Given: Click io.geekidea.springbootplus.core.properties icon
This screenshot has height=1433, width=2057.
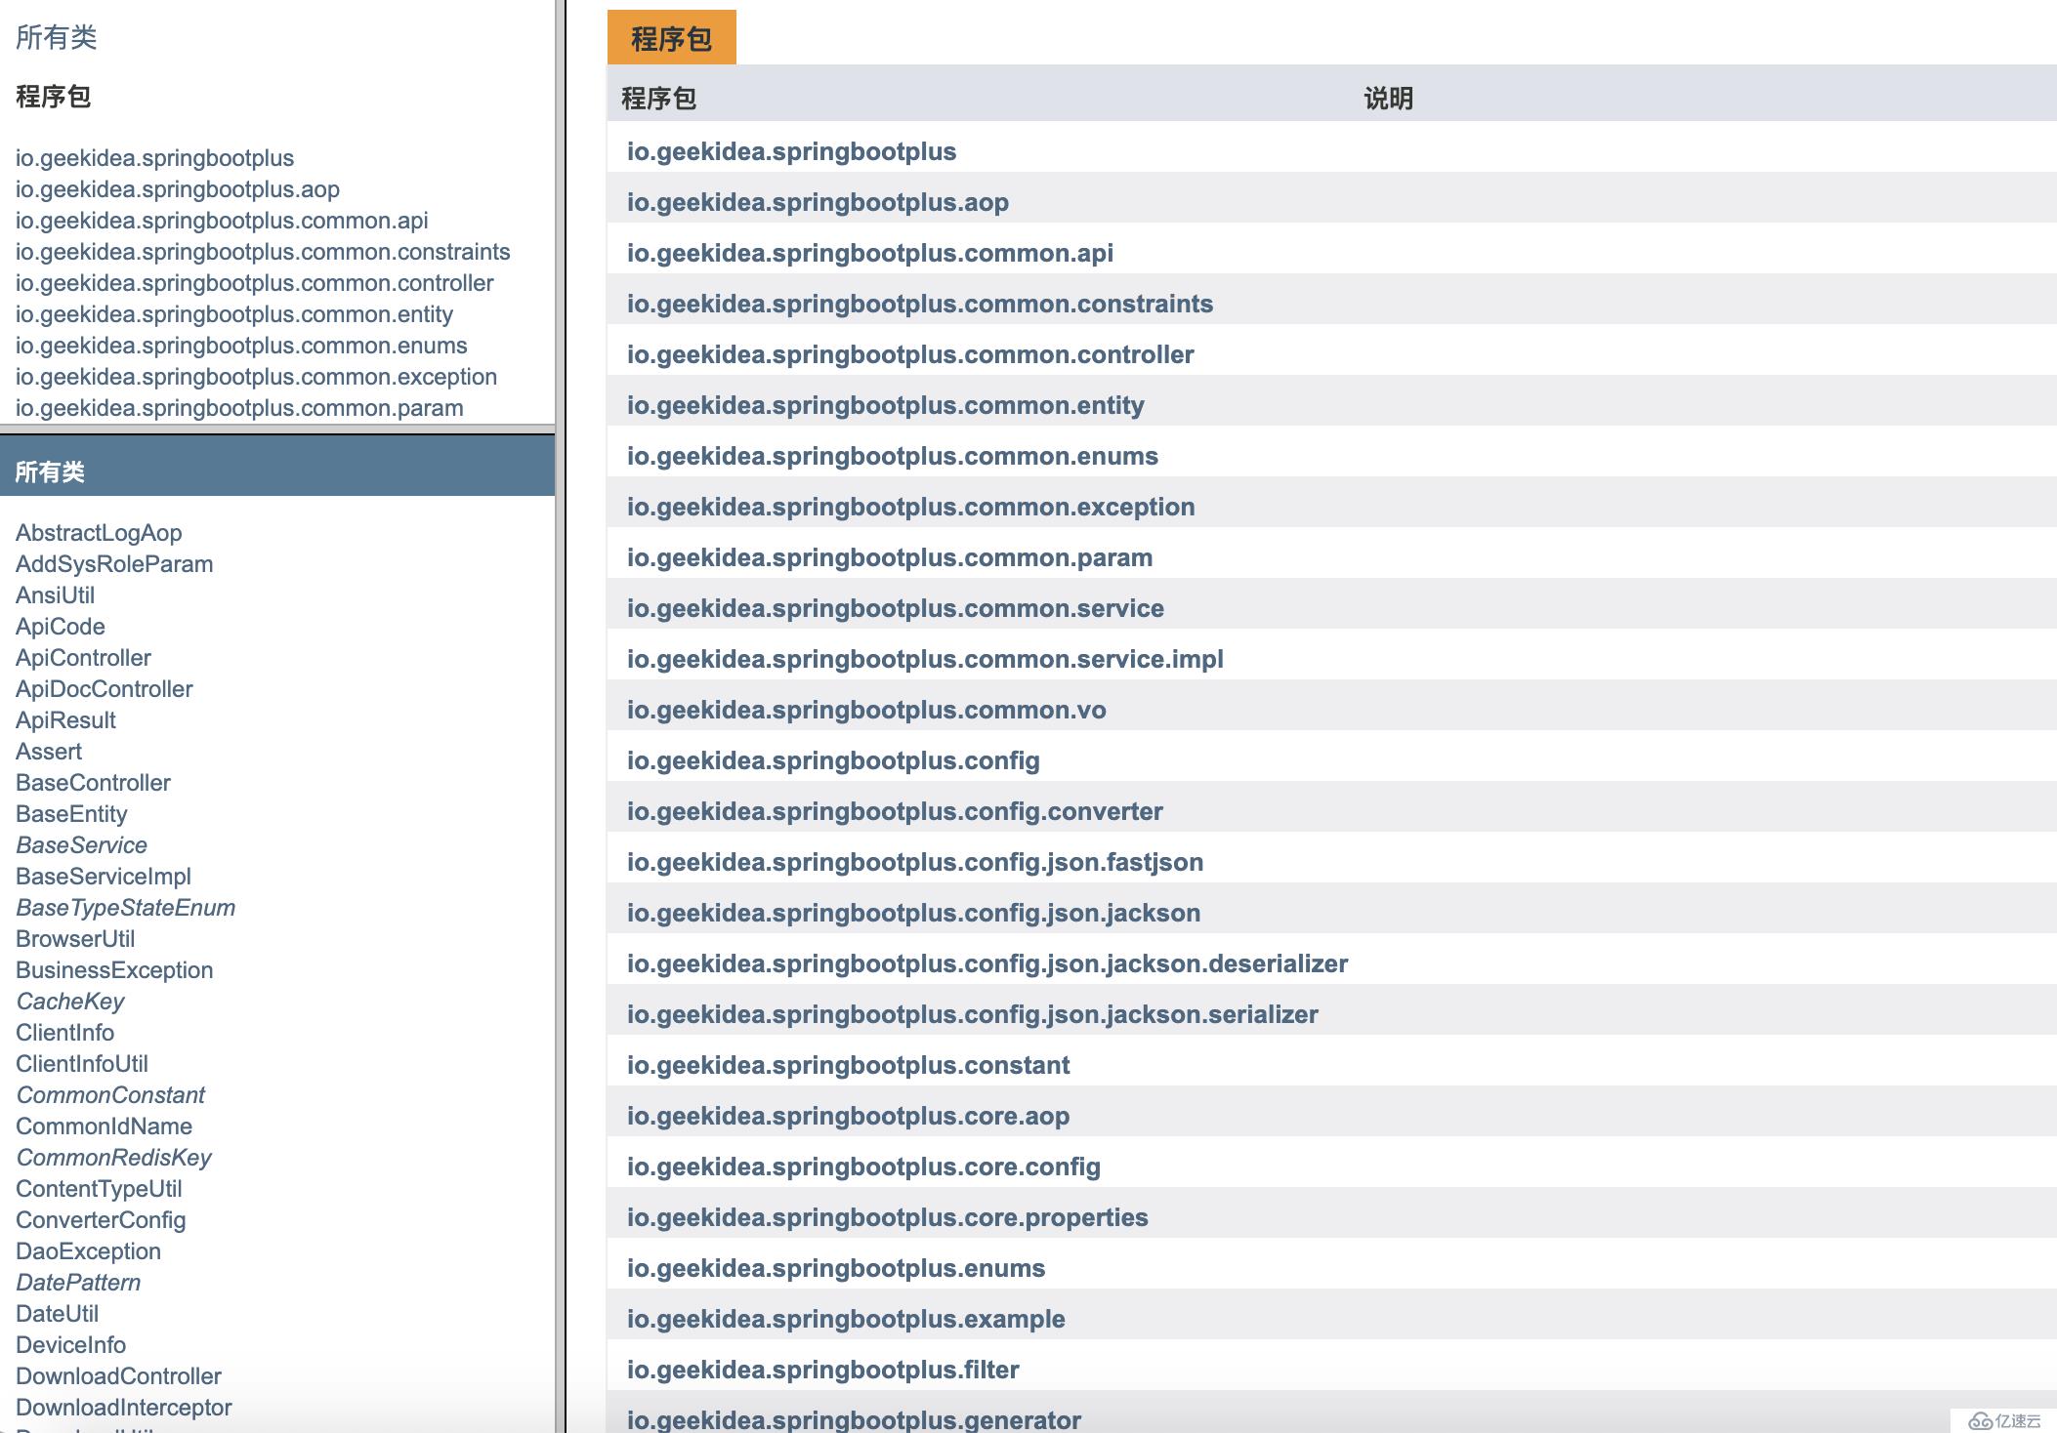Looking at the screenshot, I should pos(888,1217).
